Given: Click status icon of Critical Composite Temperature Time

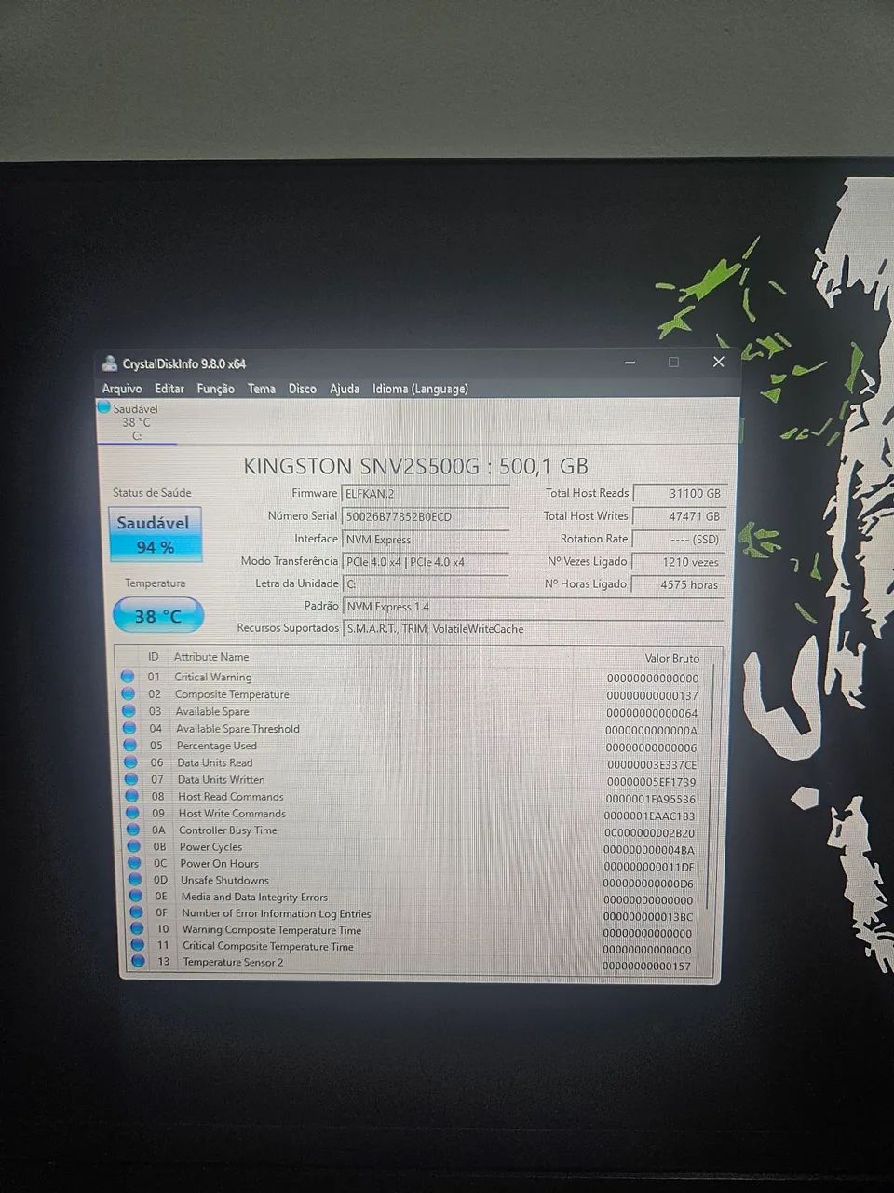Looking at the screenshot, I should click(x=138, y=945).
